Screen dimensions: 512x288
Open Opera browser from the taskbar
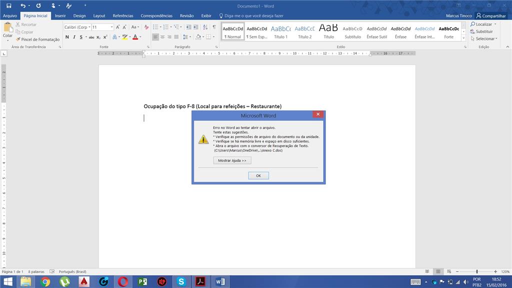click(x=123, y=281)
